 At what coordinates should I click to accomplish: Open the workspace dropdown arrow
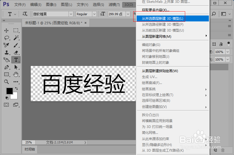coord(229,14)
